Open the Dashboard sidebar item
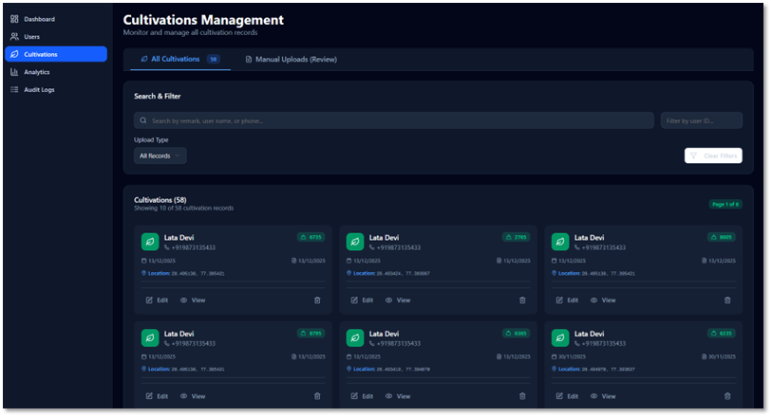This screenshot has width=772, height=417. (39, 19)
